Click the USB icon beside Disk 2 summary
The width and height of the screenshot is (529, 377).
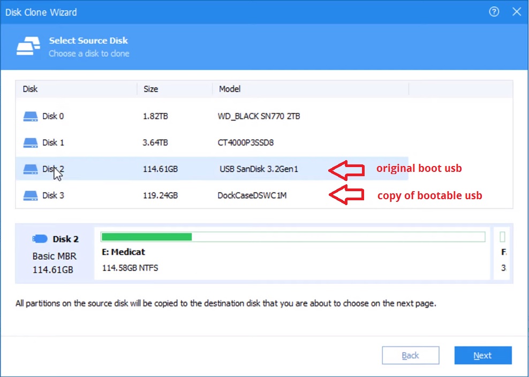click(x=40, y=239)
